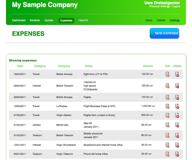Open the Dashboard tab
Viewport: 192px width, 160px height.
[x=19, y=20]
